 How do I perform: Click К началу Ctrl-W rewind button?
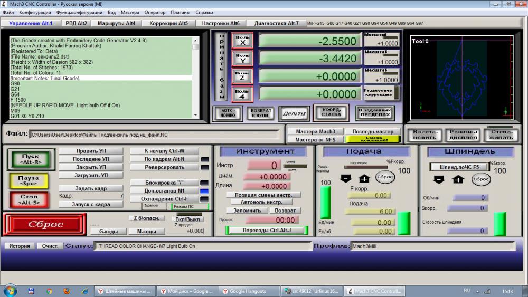[x=164, y=151]
